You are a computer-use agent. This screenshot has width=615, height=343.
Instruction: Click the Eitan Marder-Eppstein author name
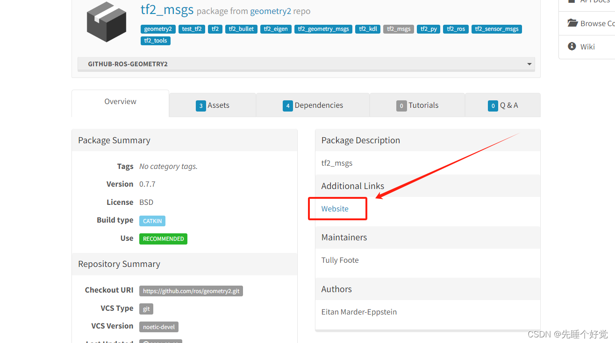click(359, 312)
